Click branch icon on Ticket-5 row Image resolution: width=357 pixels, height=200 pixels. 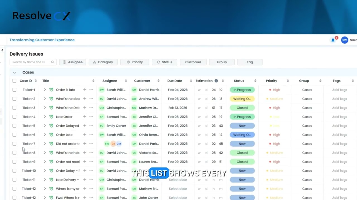coord(51,126)
